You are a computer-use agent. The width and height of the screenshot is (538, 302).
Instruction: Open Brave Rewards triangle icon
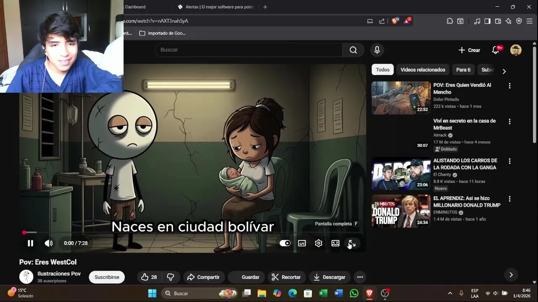point(407,21)
